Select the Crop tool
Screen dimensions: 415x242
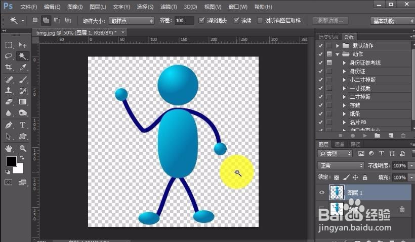(x=9, y=67)
